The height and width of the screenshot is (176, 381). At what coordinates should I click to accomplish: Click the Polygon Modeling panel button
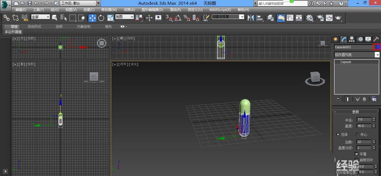[x=13, y=32]
